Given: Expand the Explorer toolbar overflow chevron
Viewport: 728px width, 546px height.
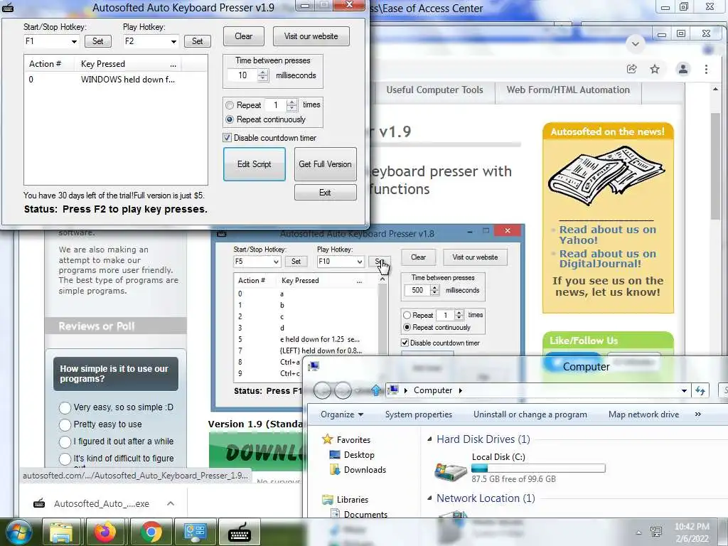Looking at the screenshot, I should (697, 414).
